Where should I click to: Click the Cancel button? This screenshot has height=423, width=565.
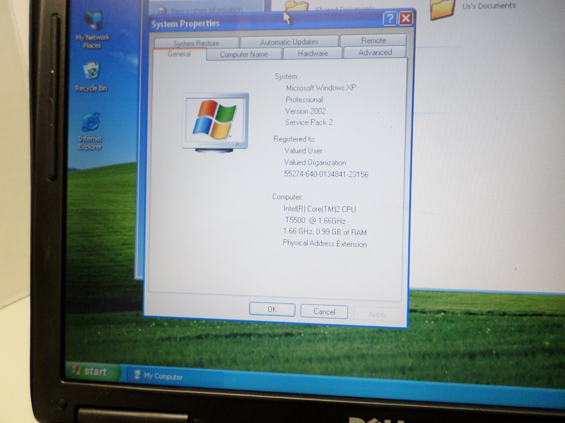click(x=324, y=312)
